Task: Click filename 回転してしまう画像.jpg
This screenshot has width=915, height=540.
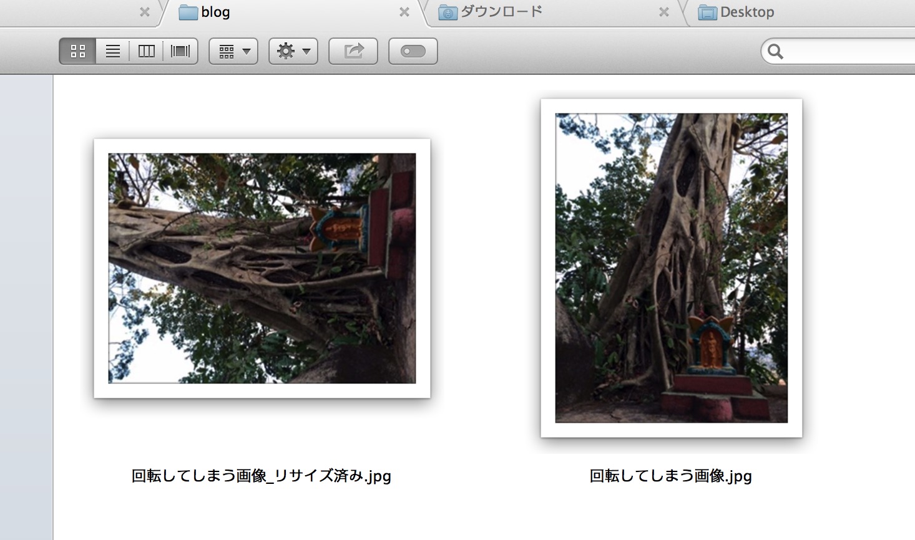Action: 671,476
